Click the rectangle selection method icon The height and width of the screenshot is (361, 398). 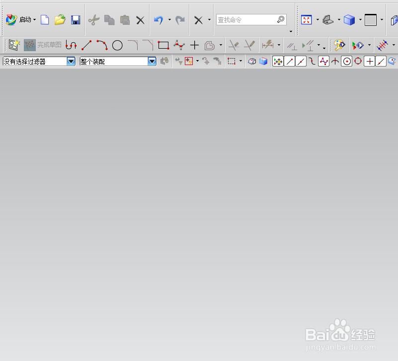[231, 61]
